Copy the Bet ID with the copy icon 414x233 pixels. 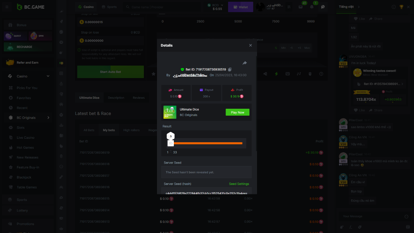coord(230,69)
